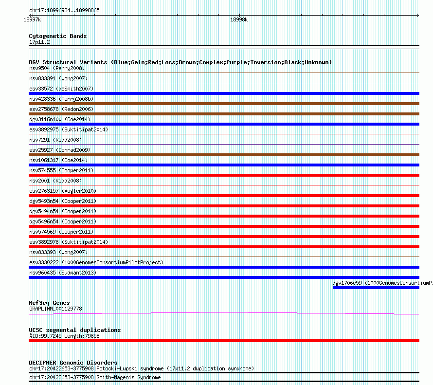Select the nsv833391 (Wong2007) variant label
The width and height of the screenshot is (433, 385).
point(58,78)
